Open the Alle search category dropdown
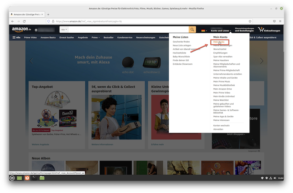Viewport: 293px width, 193px height. point(64,30)
